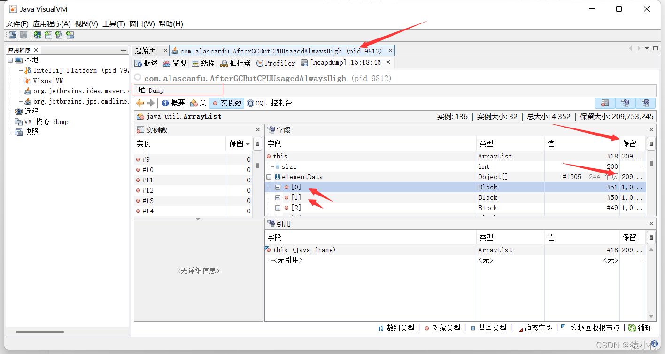Close the AfterGCButCPUUsagedAlwaysHigh document tab
Screen dimensions: 665x354
coord(390,50)
